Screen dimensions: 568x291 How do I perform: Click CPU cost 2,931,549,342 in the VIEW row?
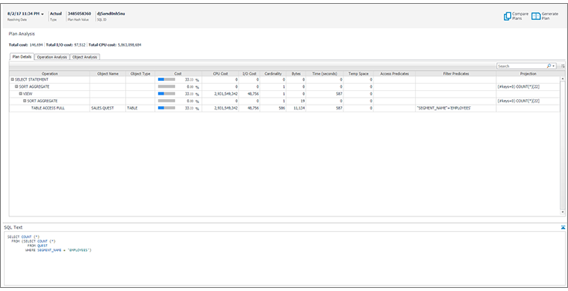coord(226,94)
